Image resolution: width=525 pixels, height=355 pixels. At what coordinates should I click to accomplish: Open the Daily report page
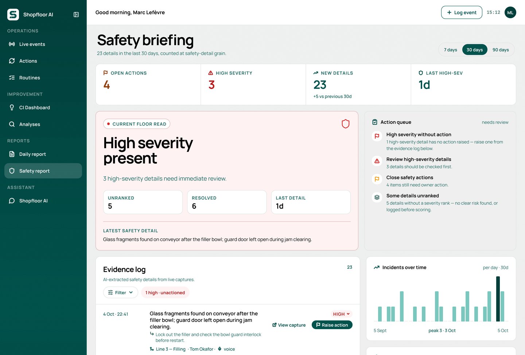click(x=43, y=154)
